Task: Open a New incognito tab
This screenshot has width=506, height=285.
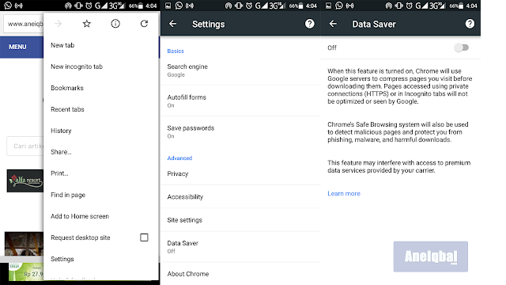Action: click(100, 66)
